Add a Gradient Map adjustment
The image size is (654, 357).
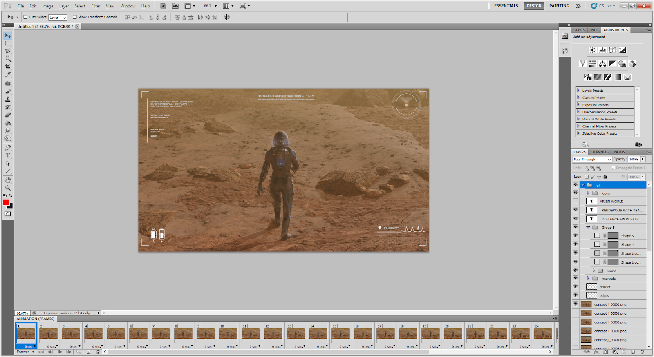[618, 77]
